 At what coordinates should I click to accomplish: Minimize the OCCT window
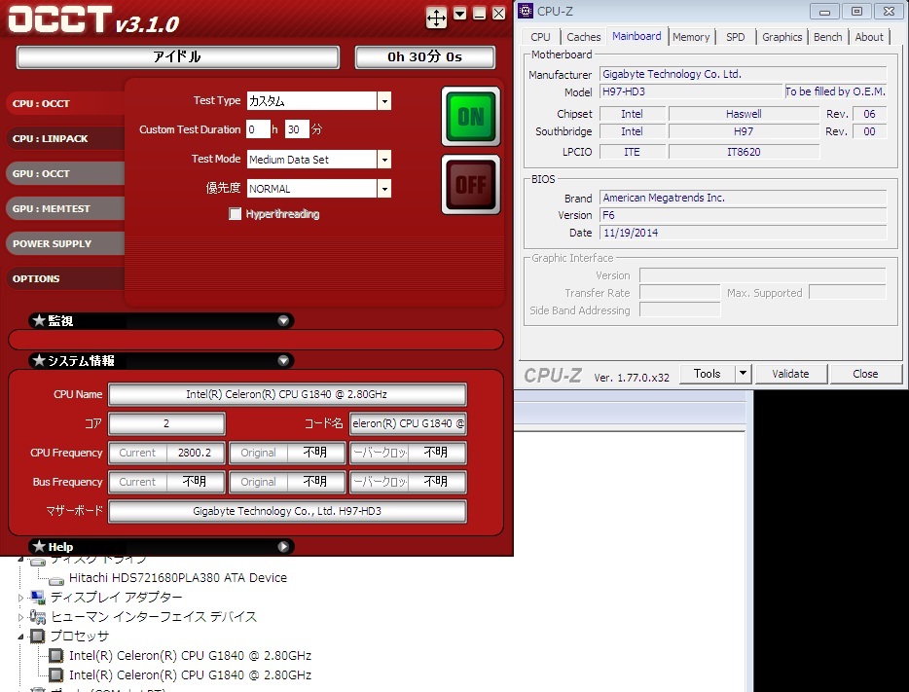coord(480,14)
